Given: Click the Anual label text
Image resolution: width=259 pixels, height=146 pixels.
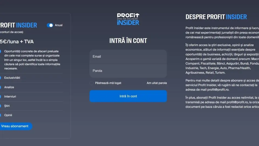Looking at the screenshot, I should coord(59,25).
